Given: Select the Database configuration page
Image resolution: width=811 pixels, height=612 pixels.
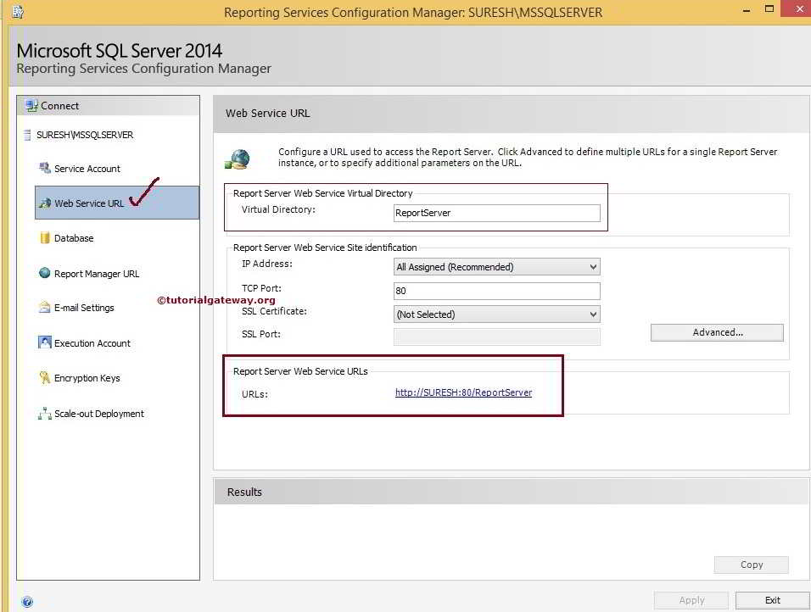Looking at the screenshot, I should [x=71, y=238].
